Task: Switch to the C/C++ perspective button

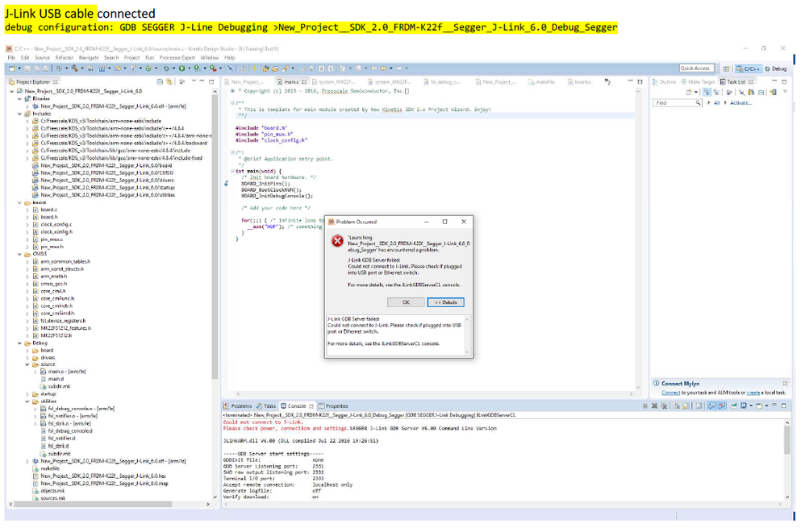Action: tap(748, 69)
